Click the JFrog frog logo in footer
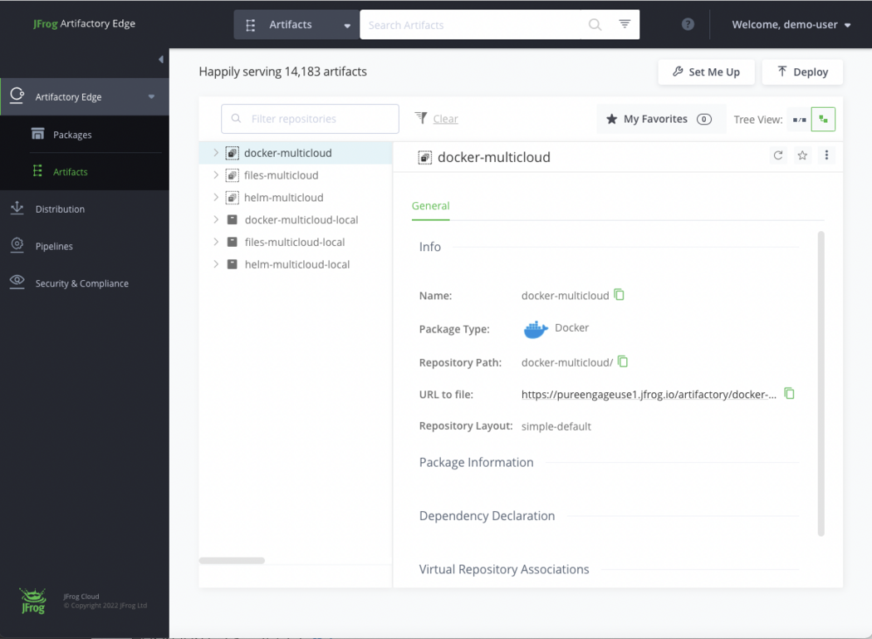Image resolution: width=872 pixels, height=639 pixels. point(33,601)
